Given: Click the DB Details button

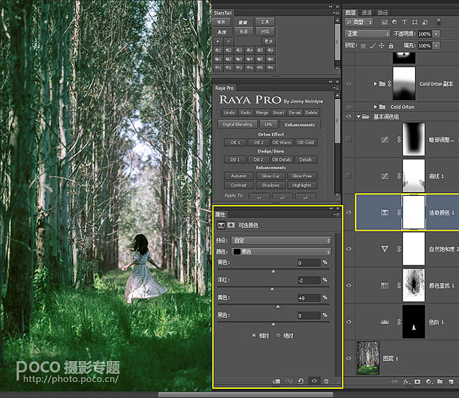Looking at the screenshot, I should [x=282, y=160].
